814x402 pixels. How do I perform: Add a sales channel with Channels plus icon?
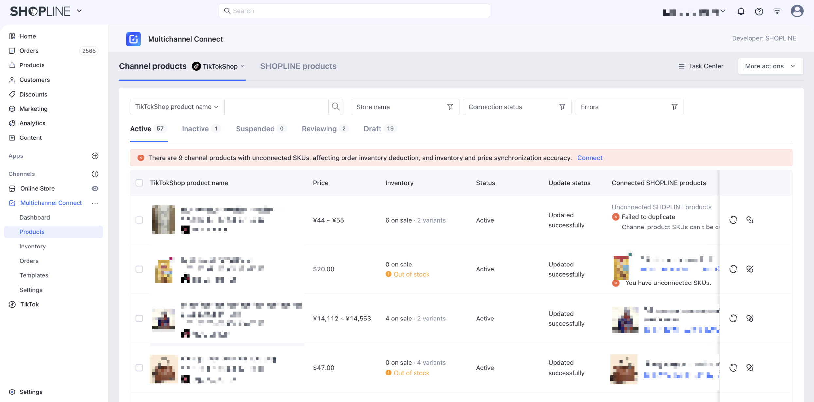pyautogui.click(x=95, y=174)
